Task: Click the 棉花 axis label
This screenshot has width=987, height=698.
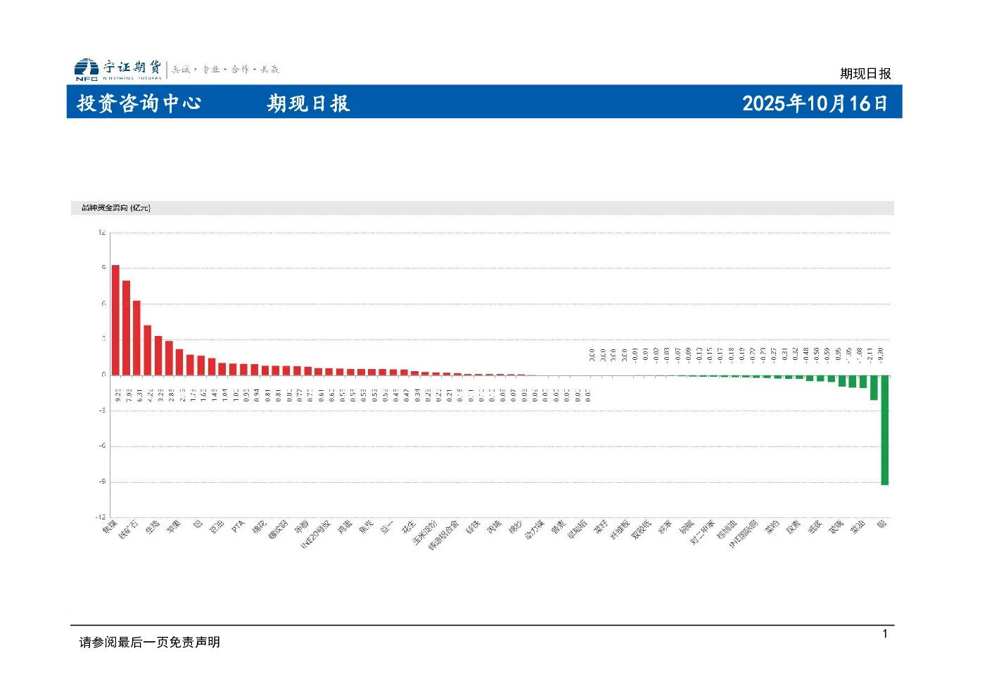Action: pos(260,527)
